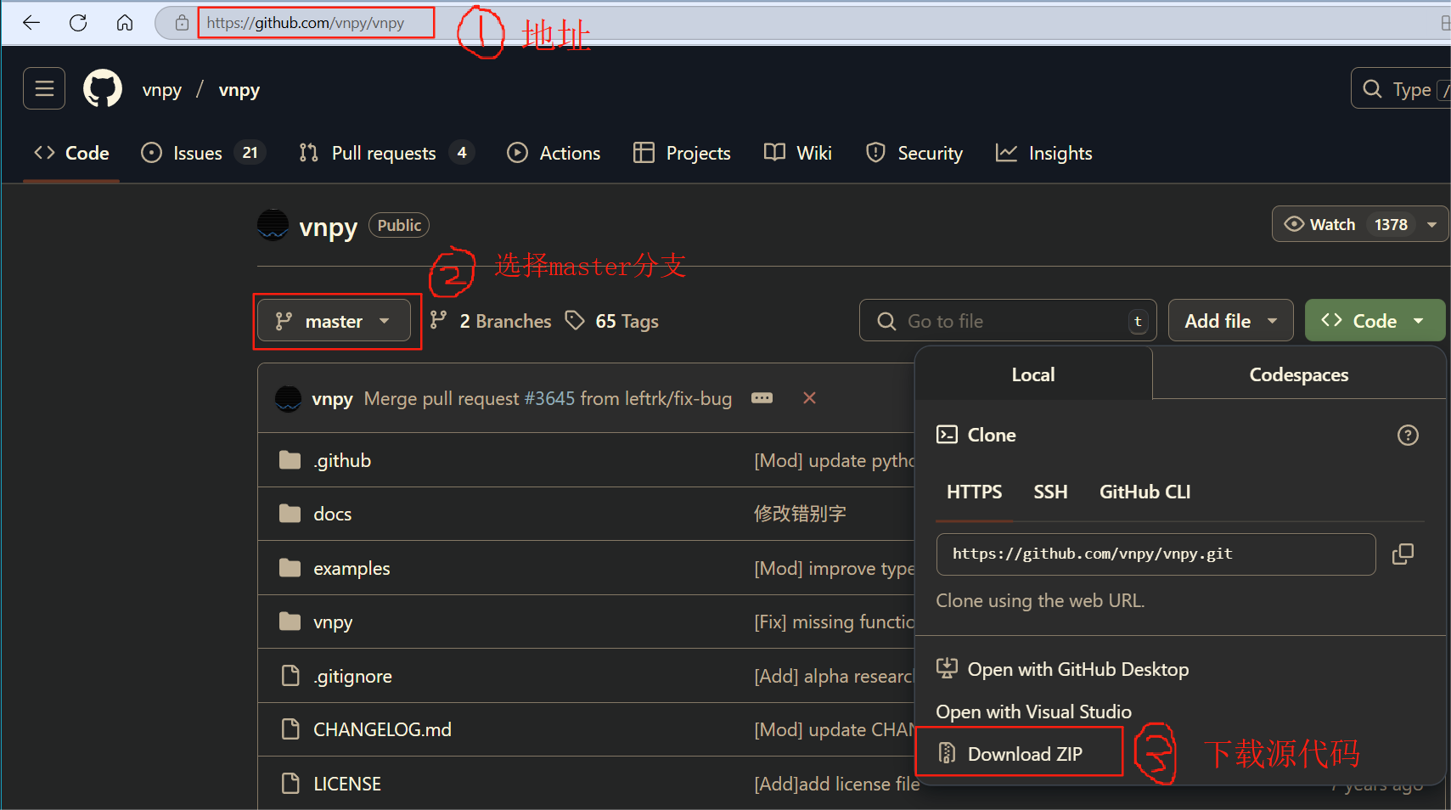
Task: Go to GitHub homepage via Octocat logo
Action: [103, 88]
